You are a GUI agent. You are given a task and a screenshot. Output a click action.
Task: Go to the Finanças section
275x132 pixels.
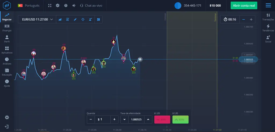[x=7, y=28]
